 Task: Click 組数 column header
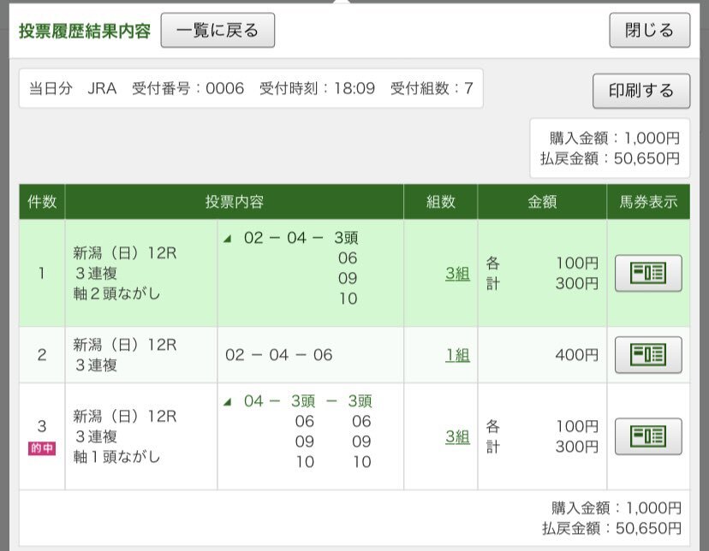click(x=440, y=202)
